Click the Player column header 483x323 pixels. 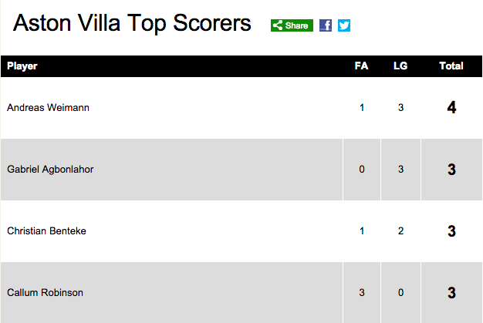(x=22, y=66)
